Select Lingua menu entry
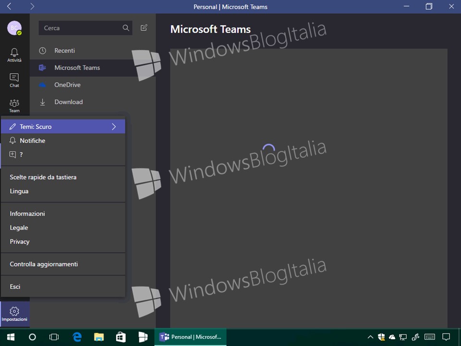The width and height of the screenshot is (461, 346). click(63, 191)
